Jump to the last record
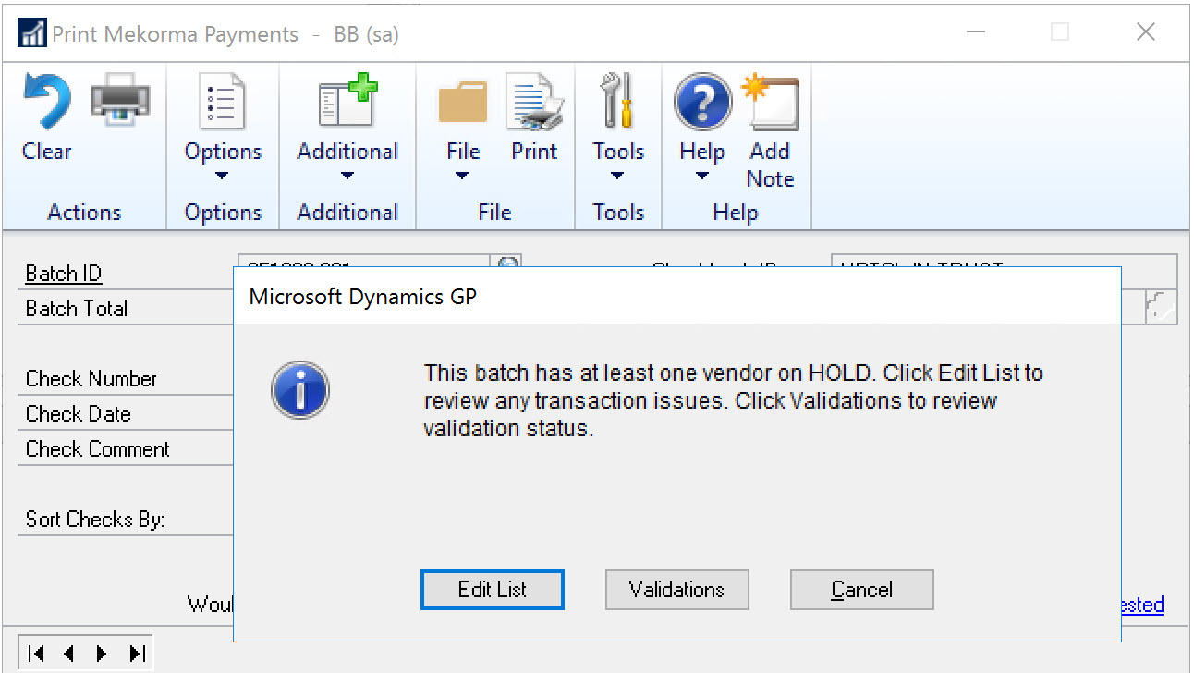1194x673 pixels. pyautogui.click(x=137, y=654)
